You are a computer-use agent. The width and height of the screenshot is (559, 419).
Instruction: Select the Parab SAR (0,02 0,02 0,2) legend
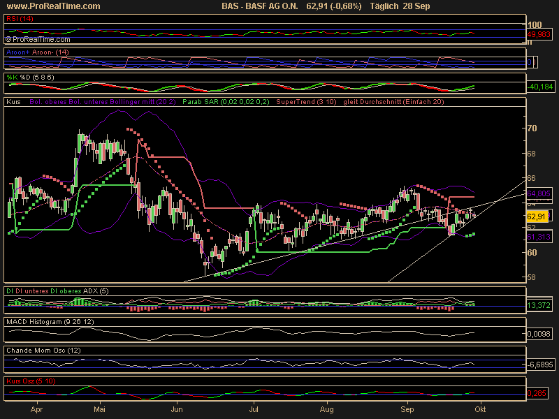pos(226,101)
